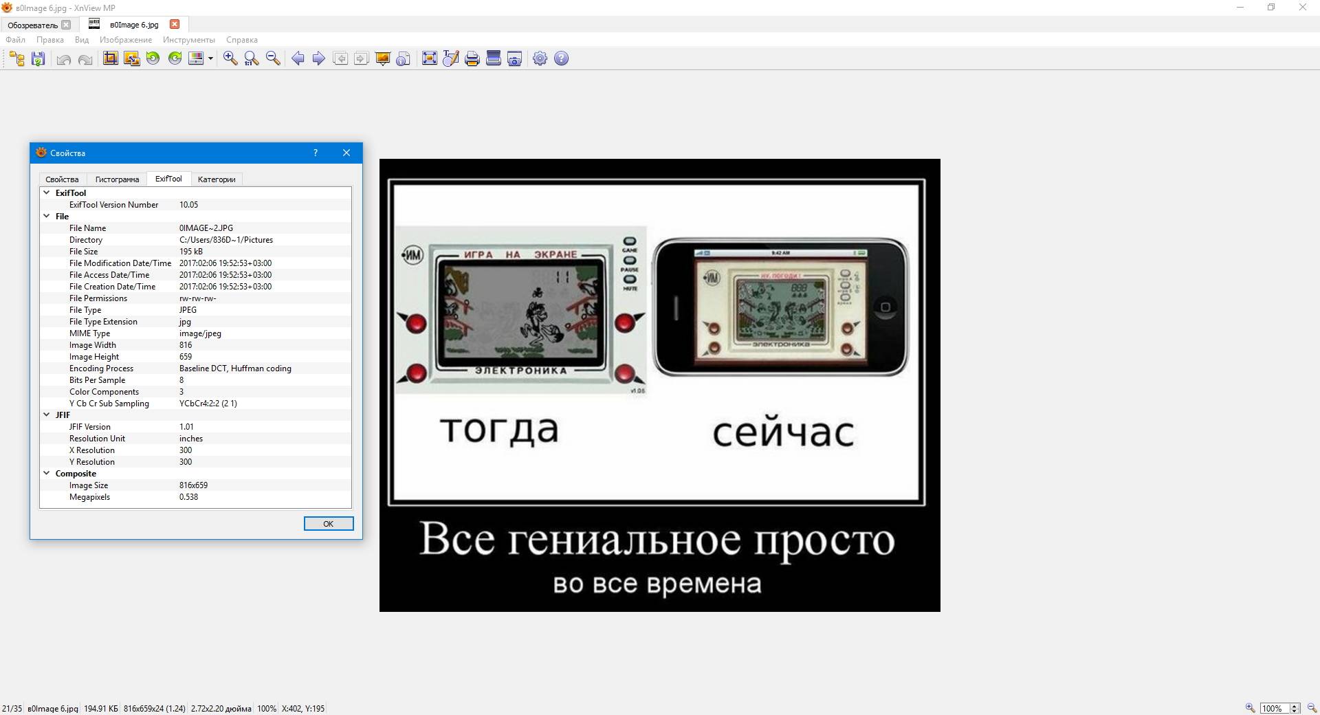Increase zoom with the stepper up arrow
The image size is (1320, 715).
click(1295, 705)
